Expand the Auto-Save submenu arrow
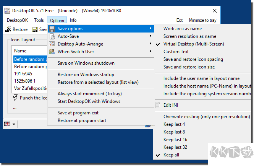This screenshot has height=166, width=254. click(150, 36)
